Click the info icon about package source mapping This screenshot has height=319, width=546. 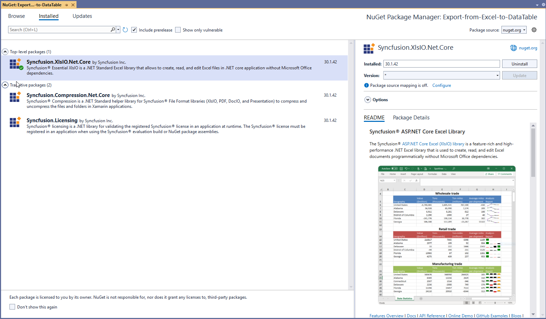click(366, 85)
